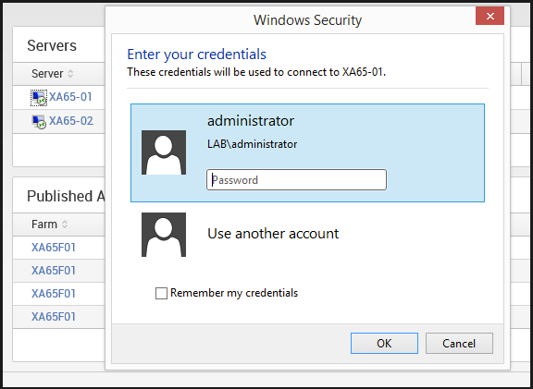533x389 pixels.
Task: Confirm credentials with OK button
Action: click(384, 343)
